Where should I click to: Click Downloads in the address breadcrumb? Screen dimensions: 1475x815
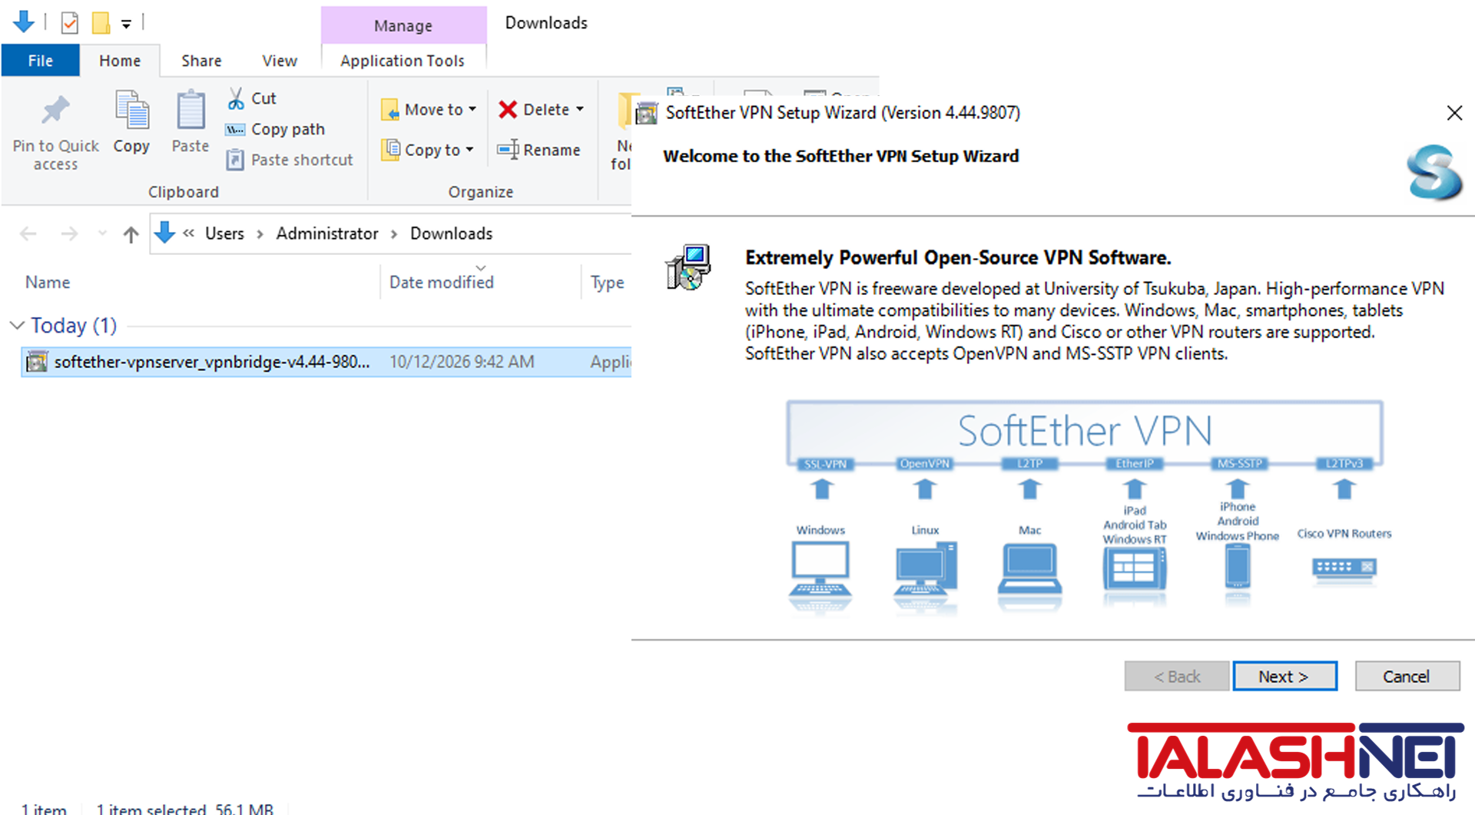[x=452, y=234]
